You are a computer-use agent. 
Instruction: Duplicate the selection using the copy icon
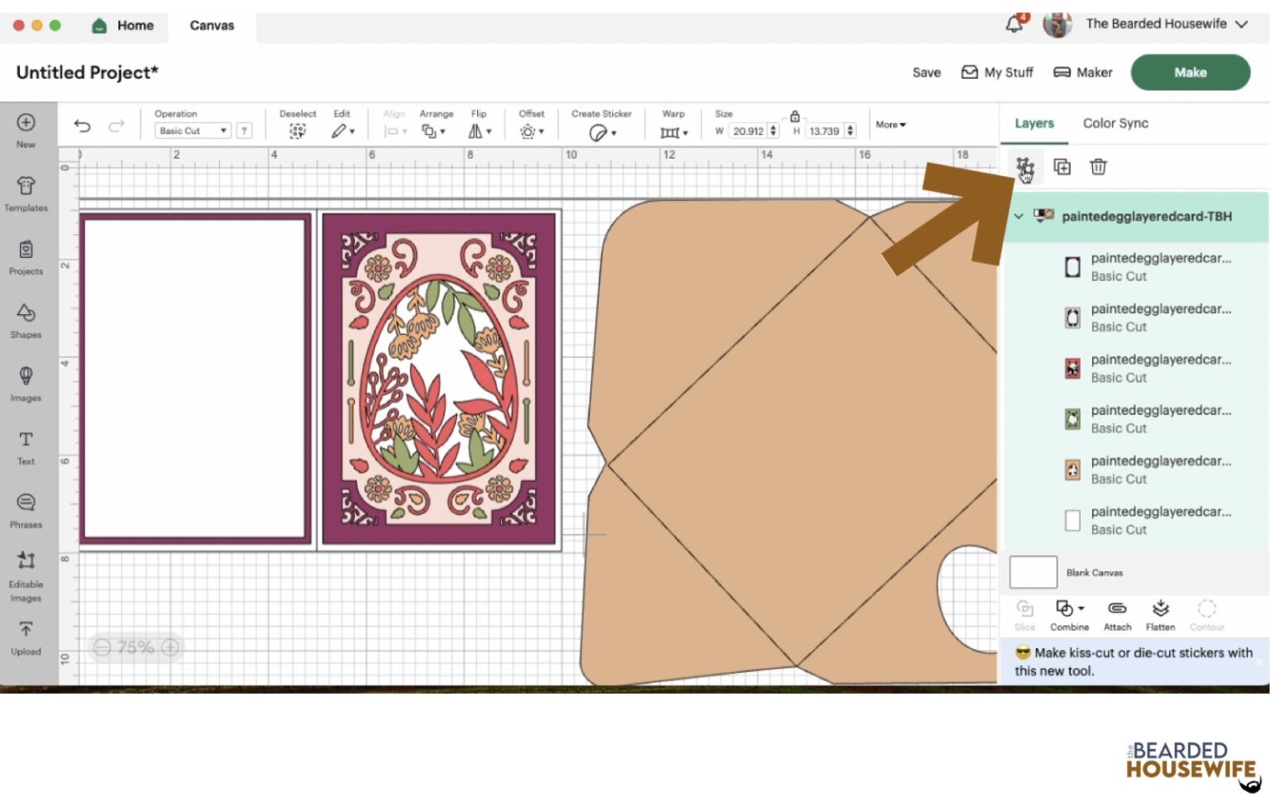point(1062,166)
